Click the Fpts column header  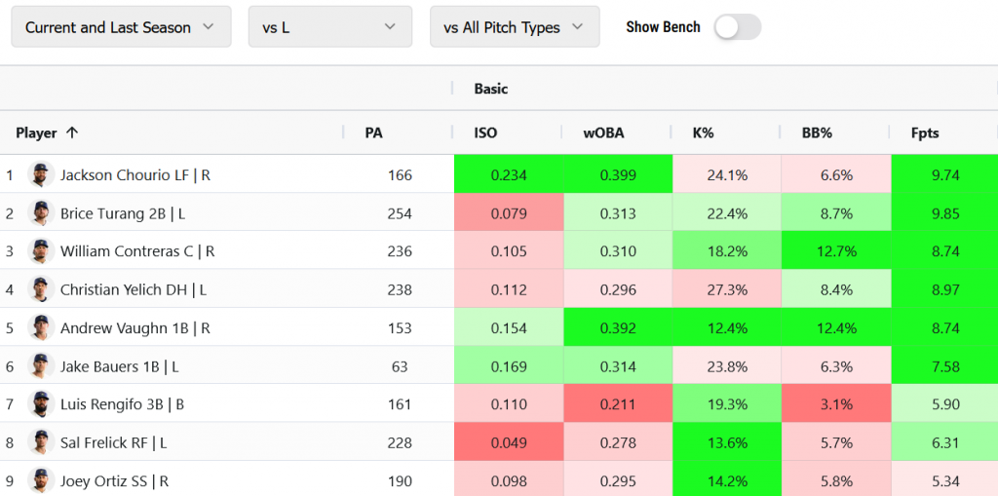pos(925,134)
